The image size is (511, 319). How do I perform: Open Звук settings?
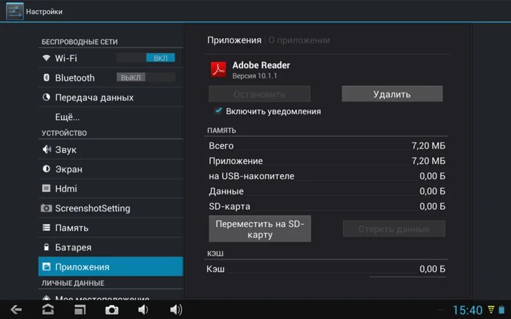[111, 149]
